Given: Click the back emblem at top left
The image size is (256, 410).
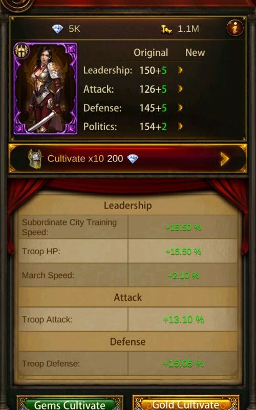Looking at the screenshot, I should click(x=17, y=5).
